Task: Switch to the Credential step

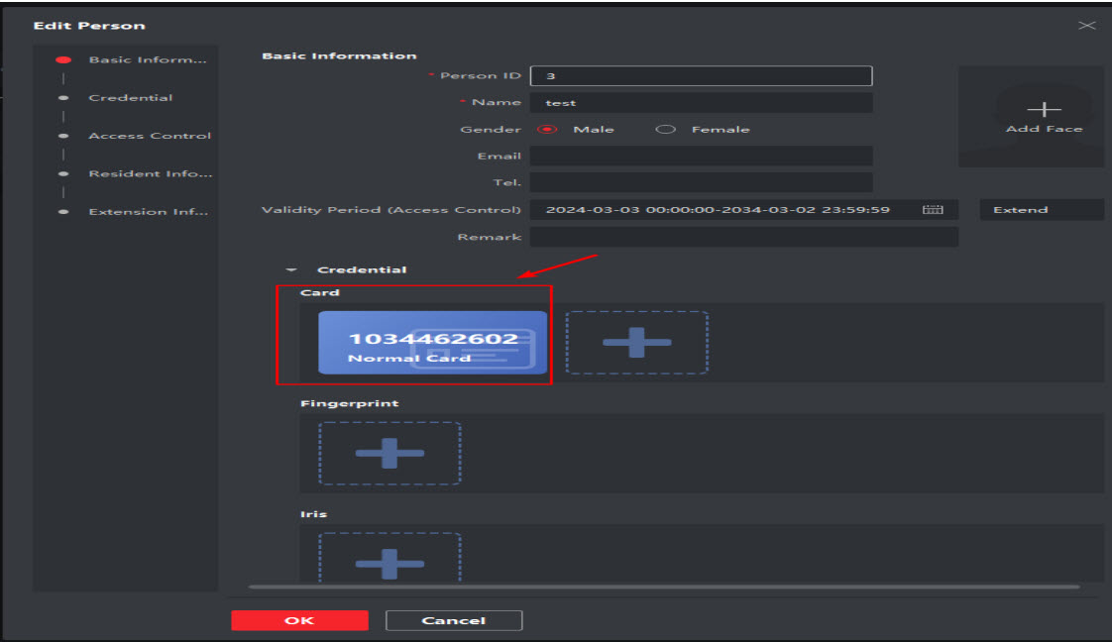Action: pos(130,98)
